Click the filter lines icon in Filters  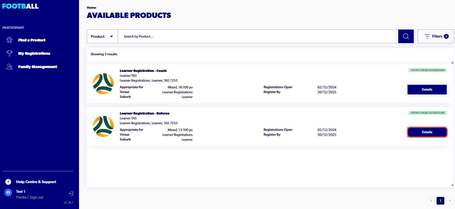[427, 36]
